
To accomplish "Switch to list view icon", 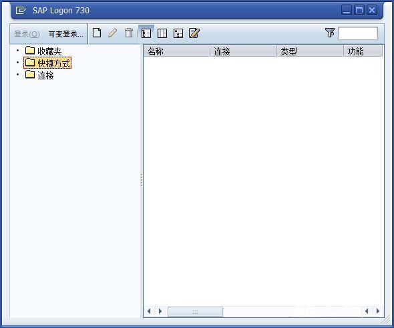I will [x=162, y=33].
